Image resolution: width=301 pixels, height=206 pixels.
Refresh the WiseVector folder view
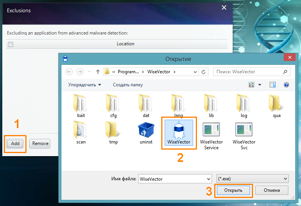point(203,72)
